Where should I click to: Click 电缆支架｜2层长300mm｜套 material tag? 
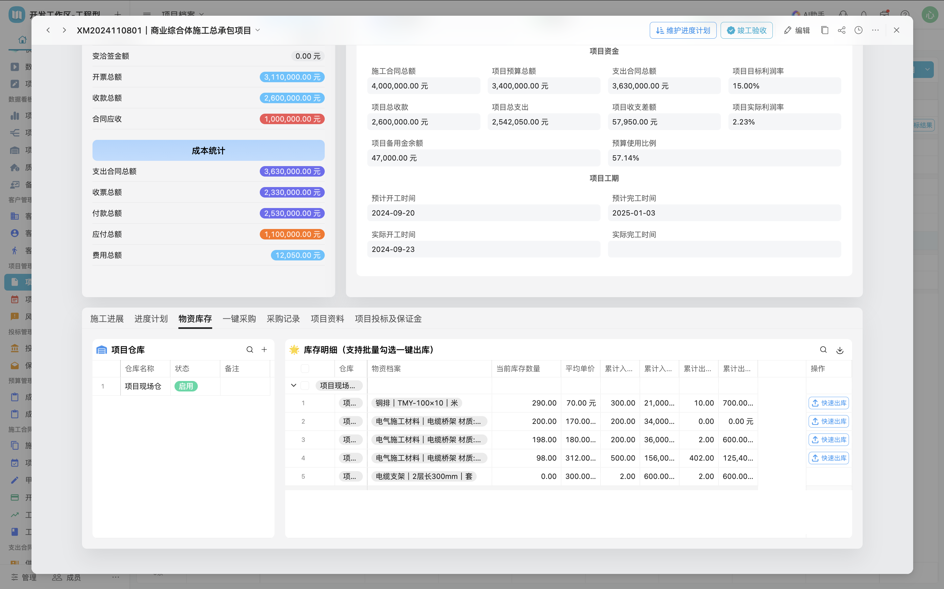424,476
